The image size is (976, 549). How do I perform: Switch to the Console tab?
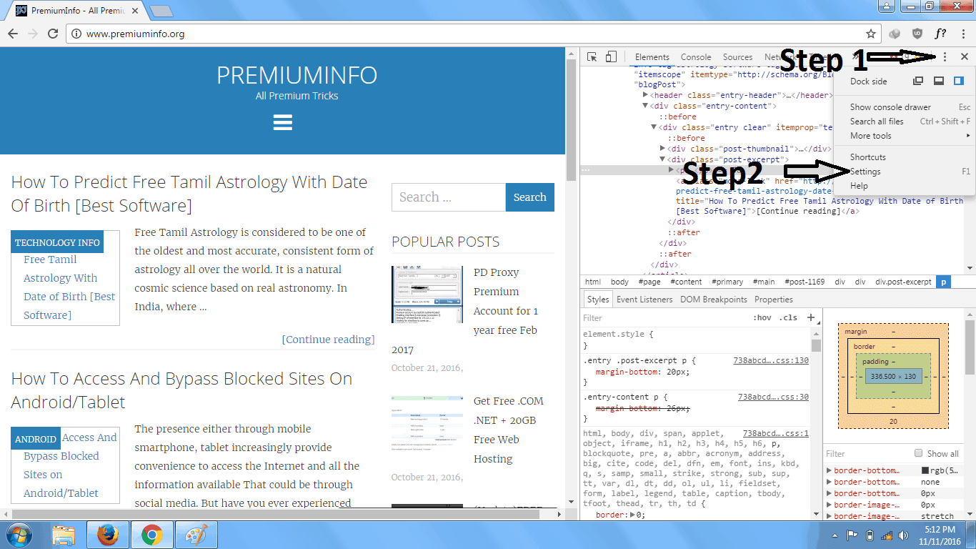[696, 57]
